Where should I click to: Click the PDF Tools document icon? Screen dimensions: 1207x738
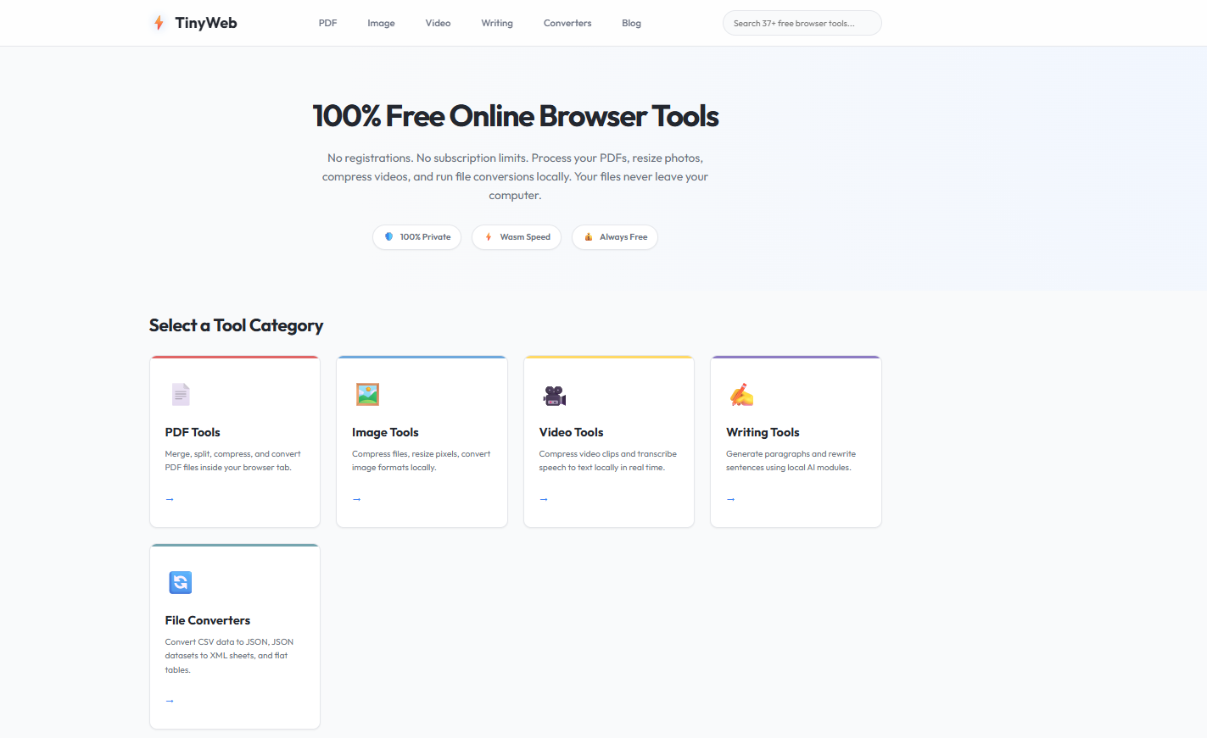181,394
